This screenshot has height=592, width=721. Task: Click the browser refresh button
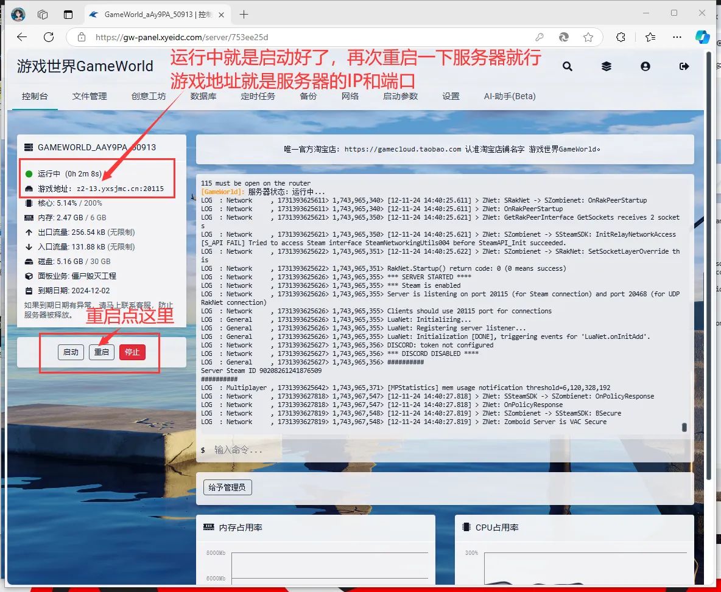pos(49,37)
